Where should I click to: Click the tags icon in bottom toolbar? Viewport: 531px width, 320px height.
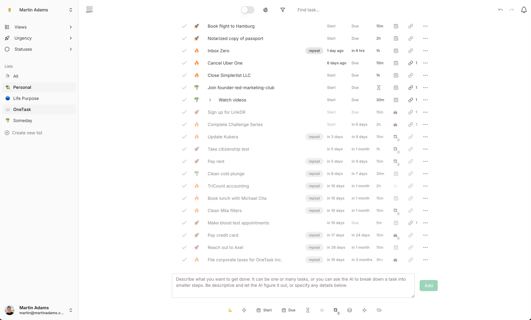[379, 310]
